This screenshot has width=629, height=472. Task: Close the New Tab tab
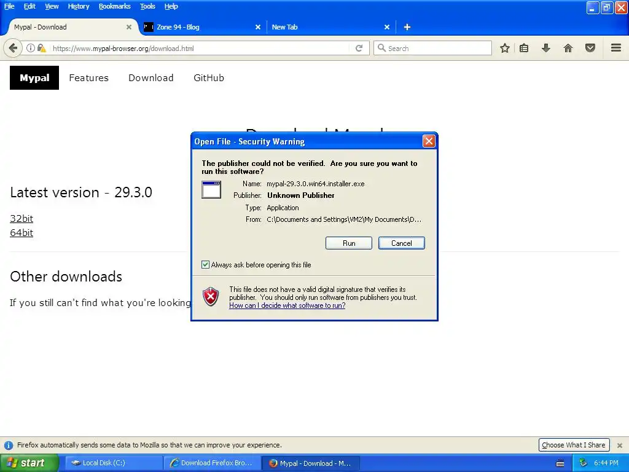click(387, 27)
